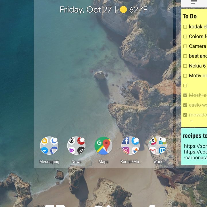Image resolution: width=207 pixels, height=207 pixels.
Task: Uncheck the completed 'movado' item
Action: 185,115
